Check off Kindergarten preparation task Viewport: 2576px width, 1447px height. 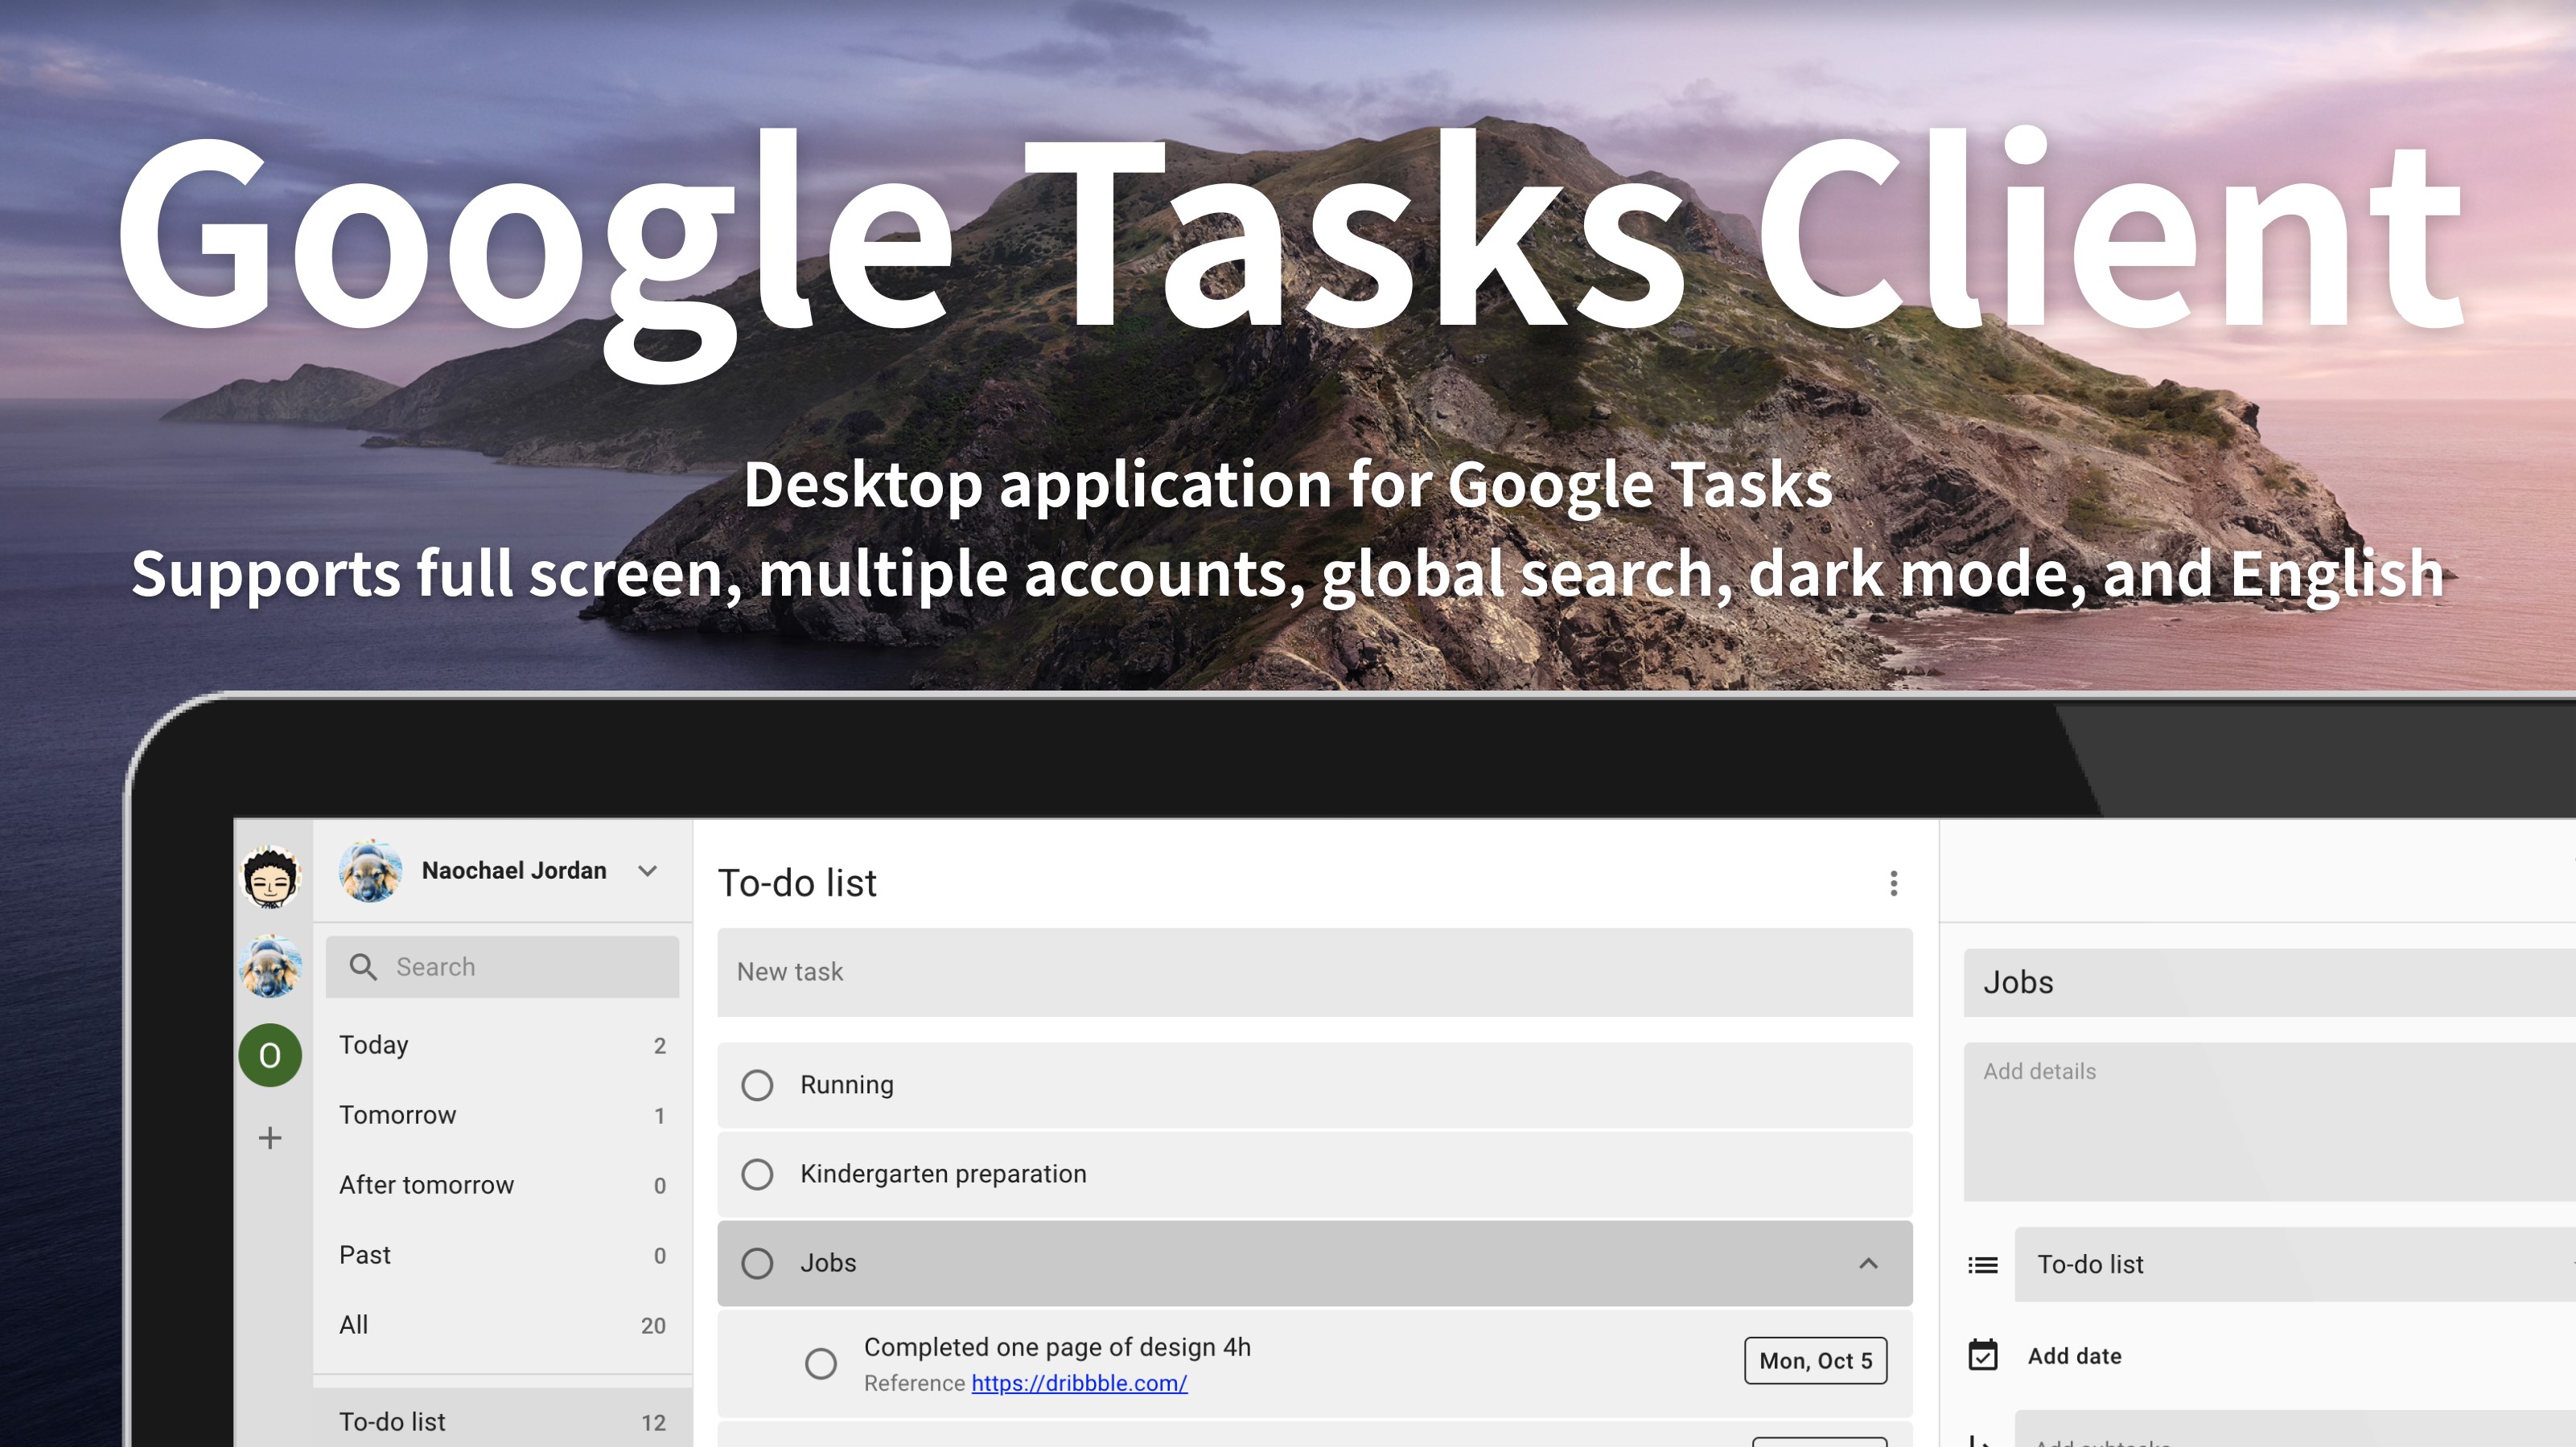point(757,1174)
